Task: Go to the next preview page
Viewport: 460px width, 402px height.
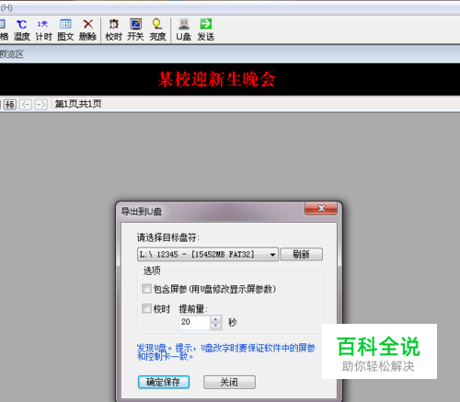Action: tap(40, 105)
